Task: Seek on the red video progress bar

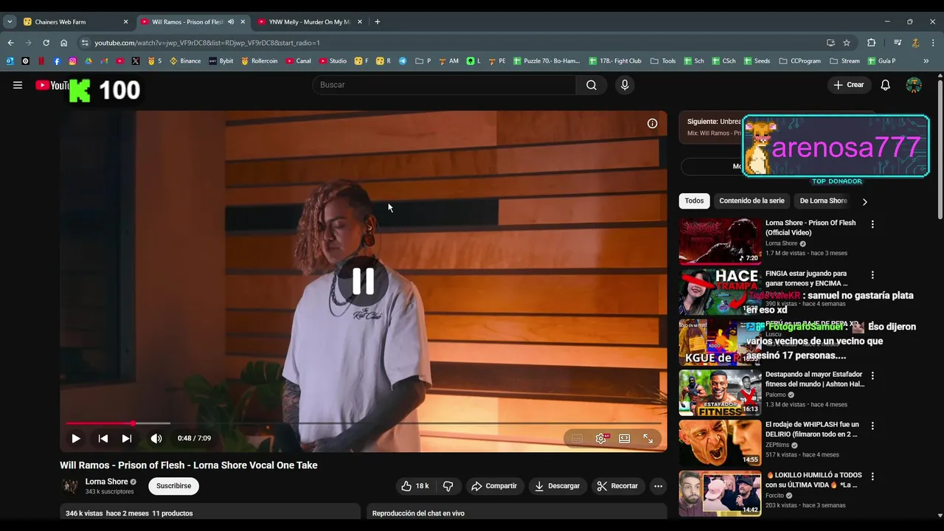Action: point(363,423)
